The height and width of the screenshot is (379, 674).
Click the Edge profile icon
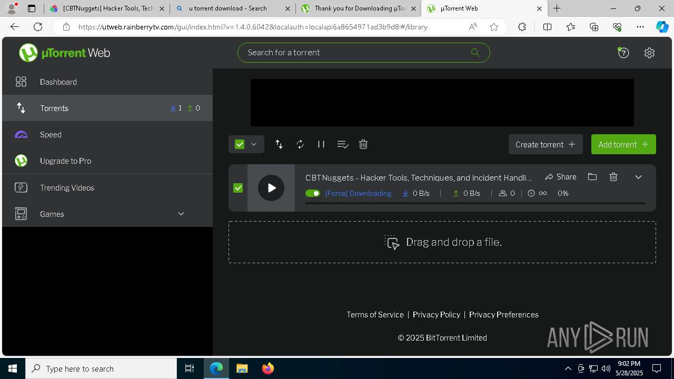click(12, 8)
